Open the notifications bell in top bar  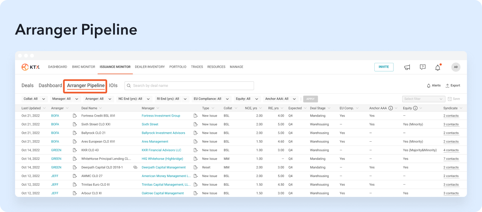pos(438,68)
